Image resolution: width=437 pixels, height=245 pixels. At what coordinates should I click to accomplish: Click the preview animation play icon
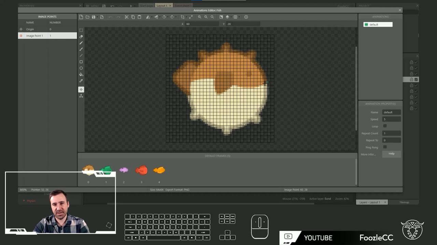click(x=246, y=17)
